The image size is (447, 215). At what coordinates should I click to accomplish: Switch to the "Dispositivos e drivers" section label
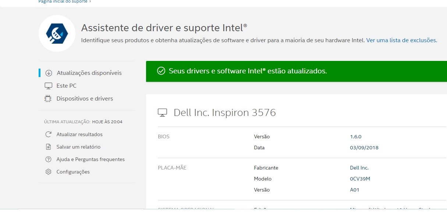[85, 99]
